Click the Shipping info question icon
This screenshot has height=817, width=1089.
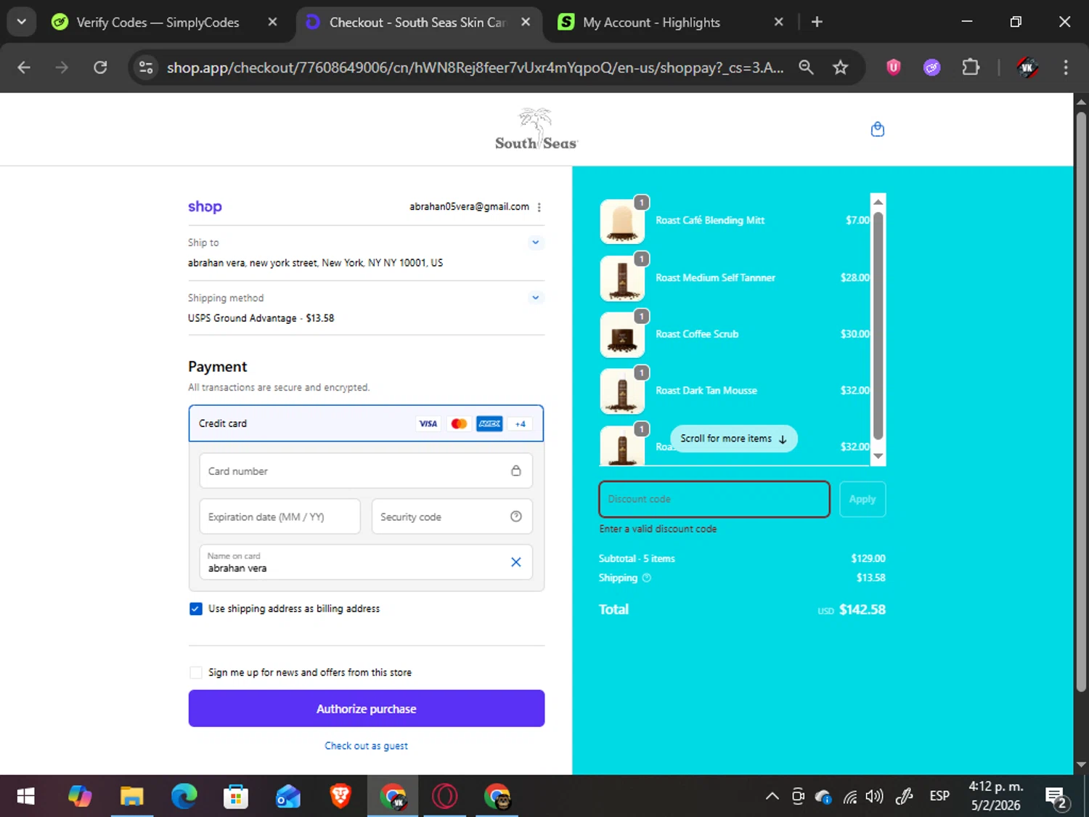[x=646, y=578]
